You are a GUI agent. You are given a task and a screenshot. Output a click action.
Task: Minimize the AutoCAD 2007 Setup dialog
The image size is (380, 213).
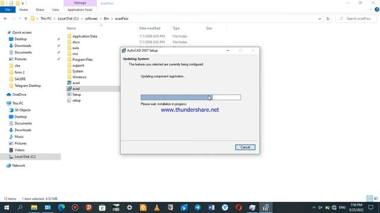(x=227, y=50)
